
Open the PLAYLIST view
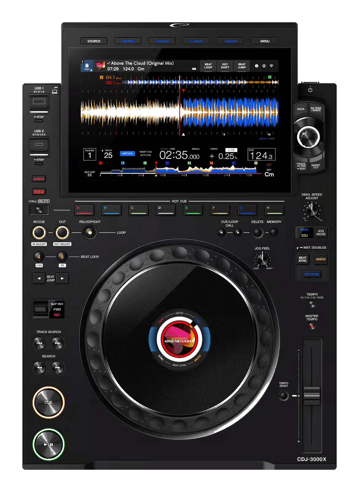196,41
